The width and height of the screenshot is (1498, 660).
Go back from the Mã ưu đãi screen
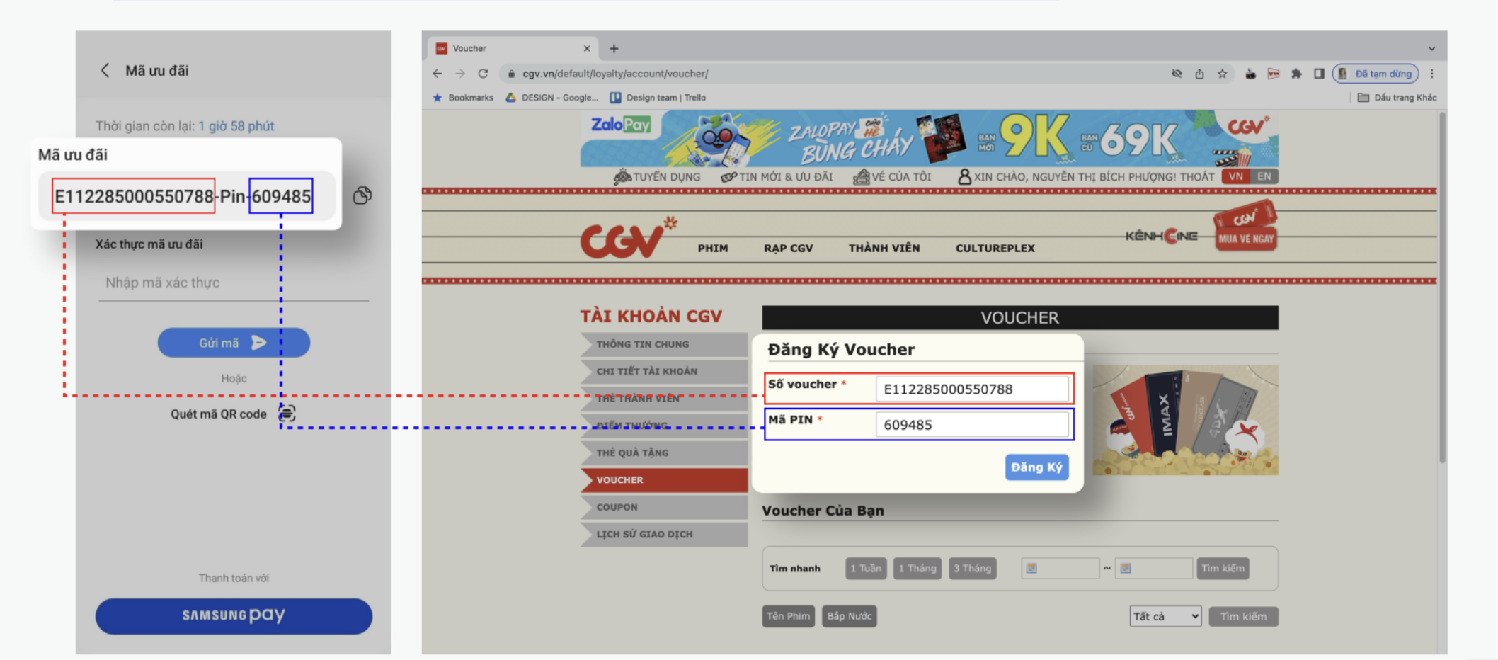pos(105,70)
